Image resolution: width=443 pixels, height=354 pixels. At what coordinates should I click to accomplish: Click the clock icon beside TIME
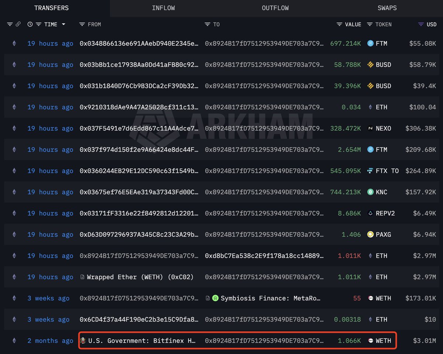click(30, 24)
